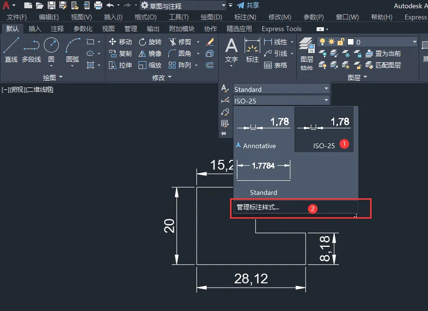This screenshot has width=428, height=311.
Task: Open 管理标注样式... entry
Action: tap(296, 207)
